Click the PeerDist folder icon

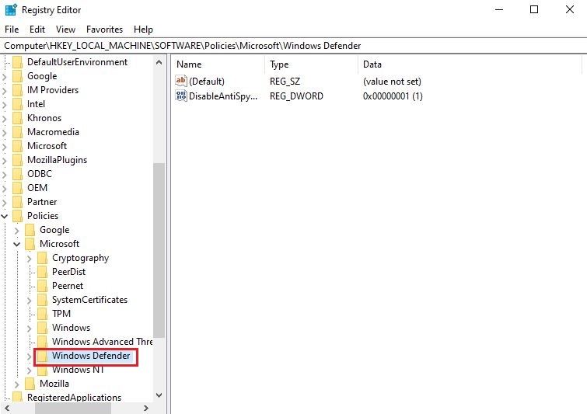pyautogui.click(x=42, y=272)
